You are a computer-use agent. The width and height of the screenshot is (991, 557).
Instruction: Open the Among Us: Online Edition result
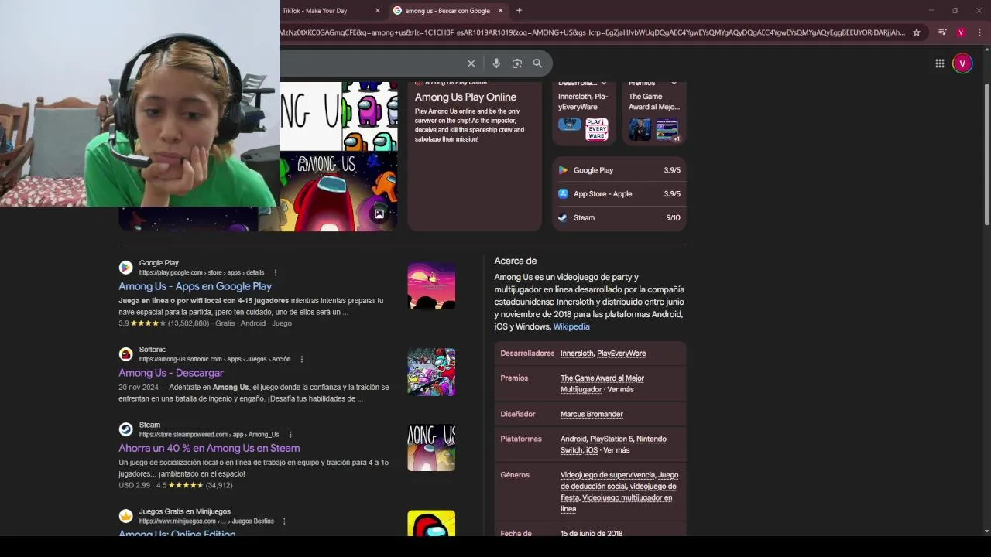coord(177,533)
